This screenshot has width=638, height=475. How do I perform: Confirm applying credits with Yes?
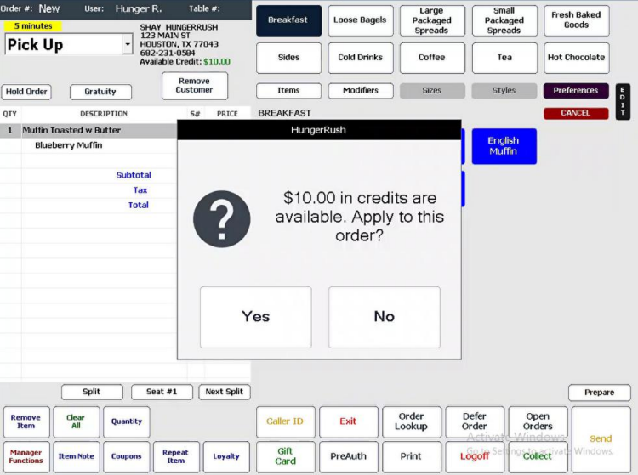(255, 317)
